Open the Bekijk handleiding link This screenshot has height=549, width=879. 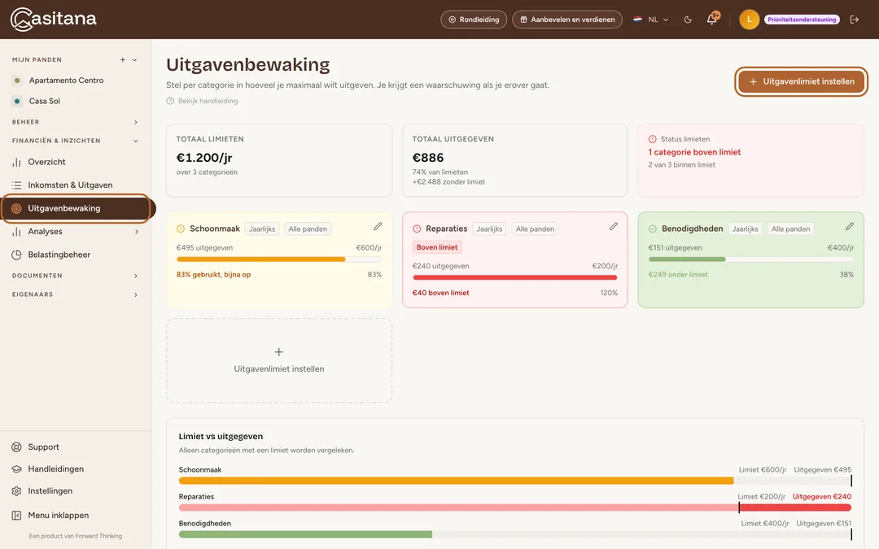point(208,101)
